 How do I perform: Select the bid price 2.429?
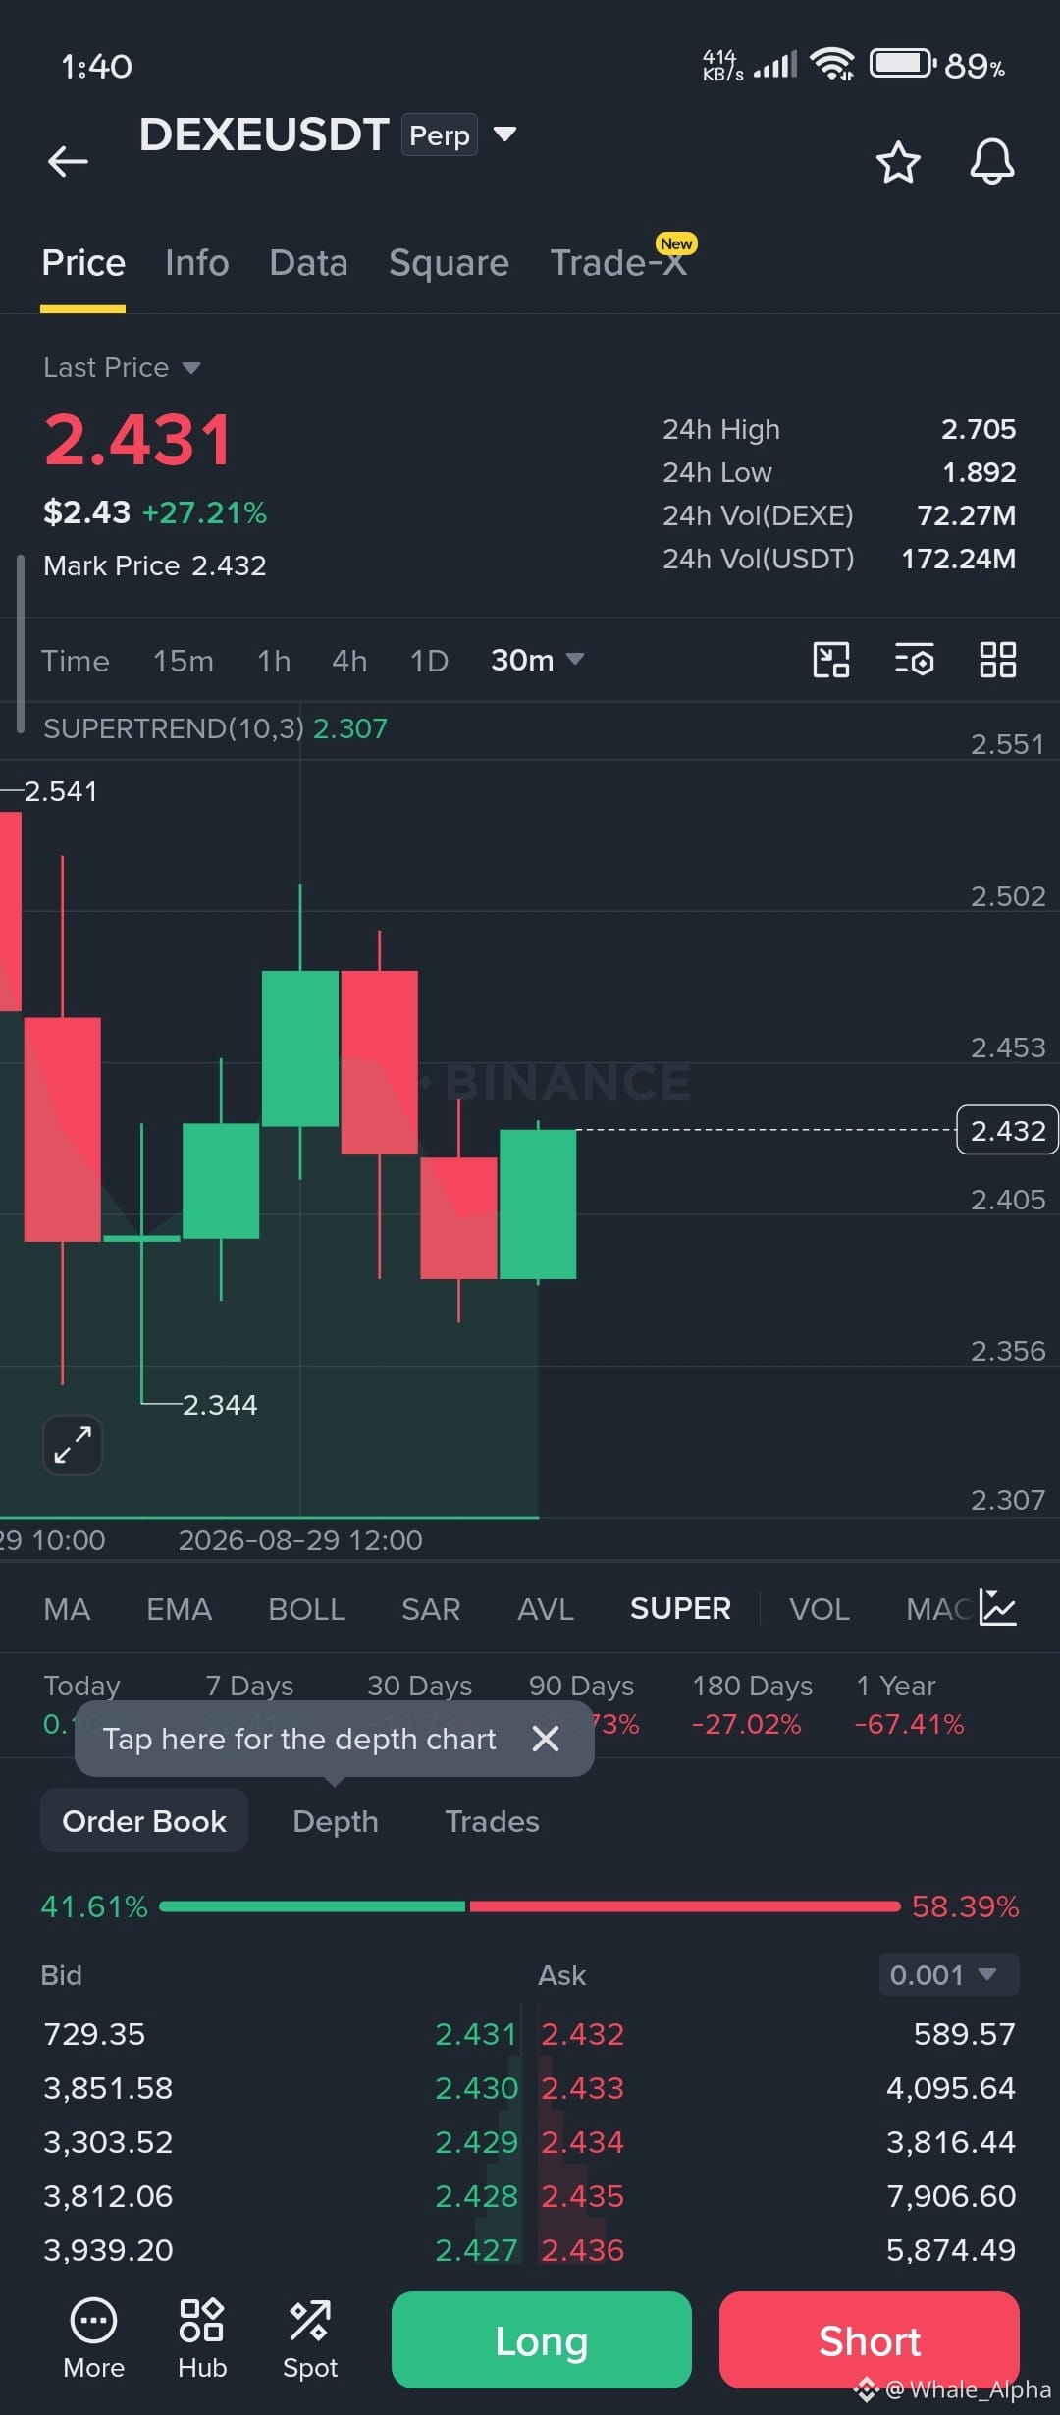476,2142
